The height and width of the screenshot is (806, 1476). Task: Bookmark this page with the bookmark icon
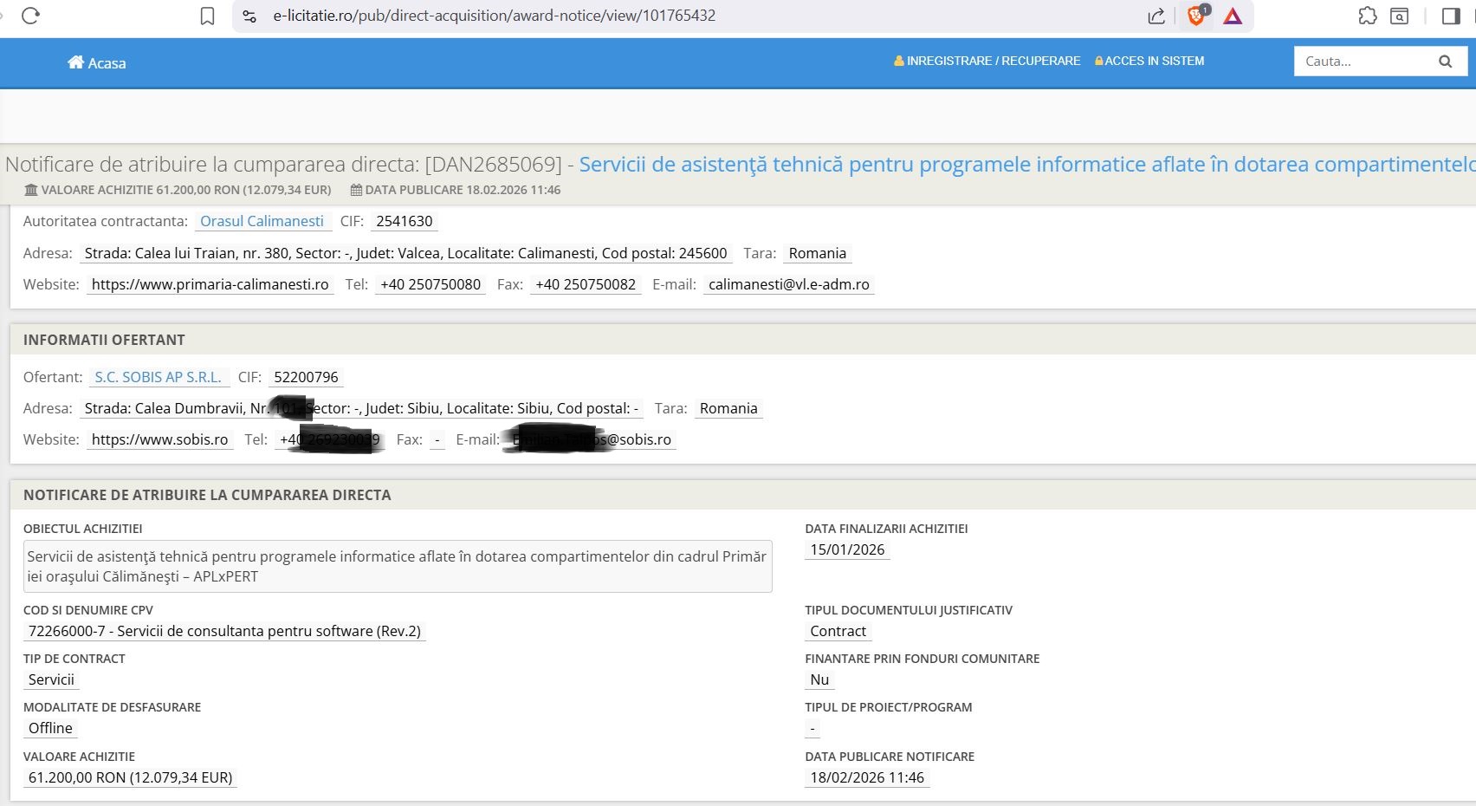tap(207, 16)
